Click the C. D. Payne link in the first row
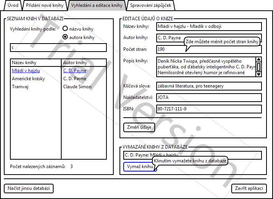This screenshot has height=199, width=273. (x=75, y=71)
